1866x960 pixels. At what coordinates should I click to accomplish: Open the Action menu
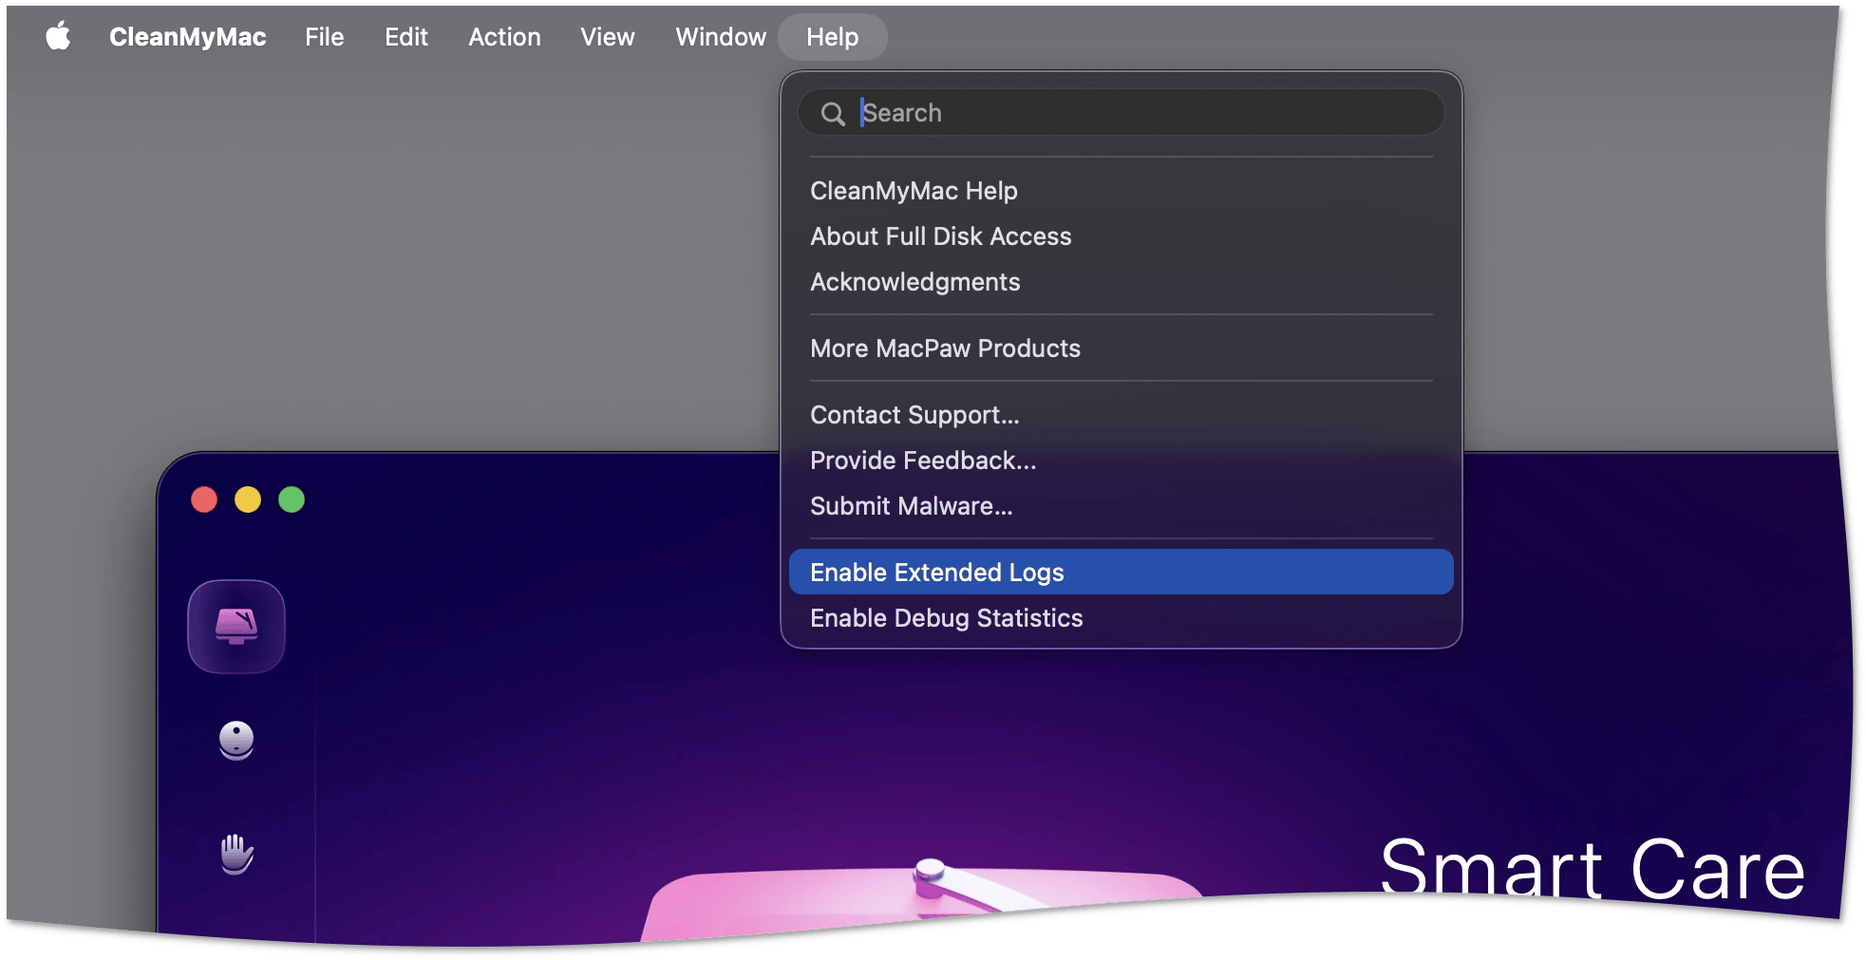[504, 37]
